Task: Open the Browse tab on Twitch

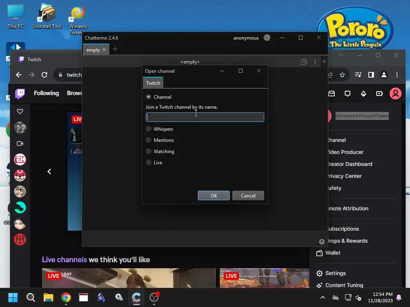Action: [x=74, y=93]
